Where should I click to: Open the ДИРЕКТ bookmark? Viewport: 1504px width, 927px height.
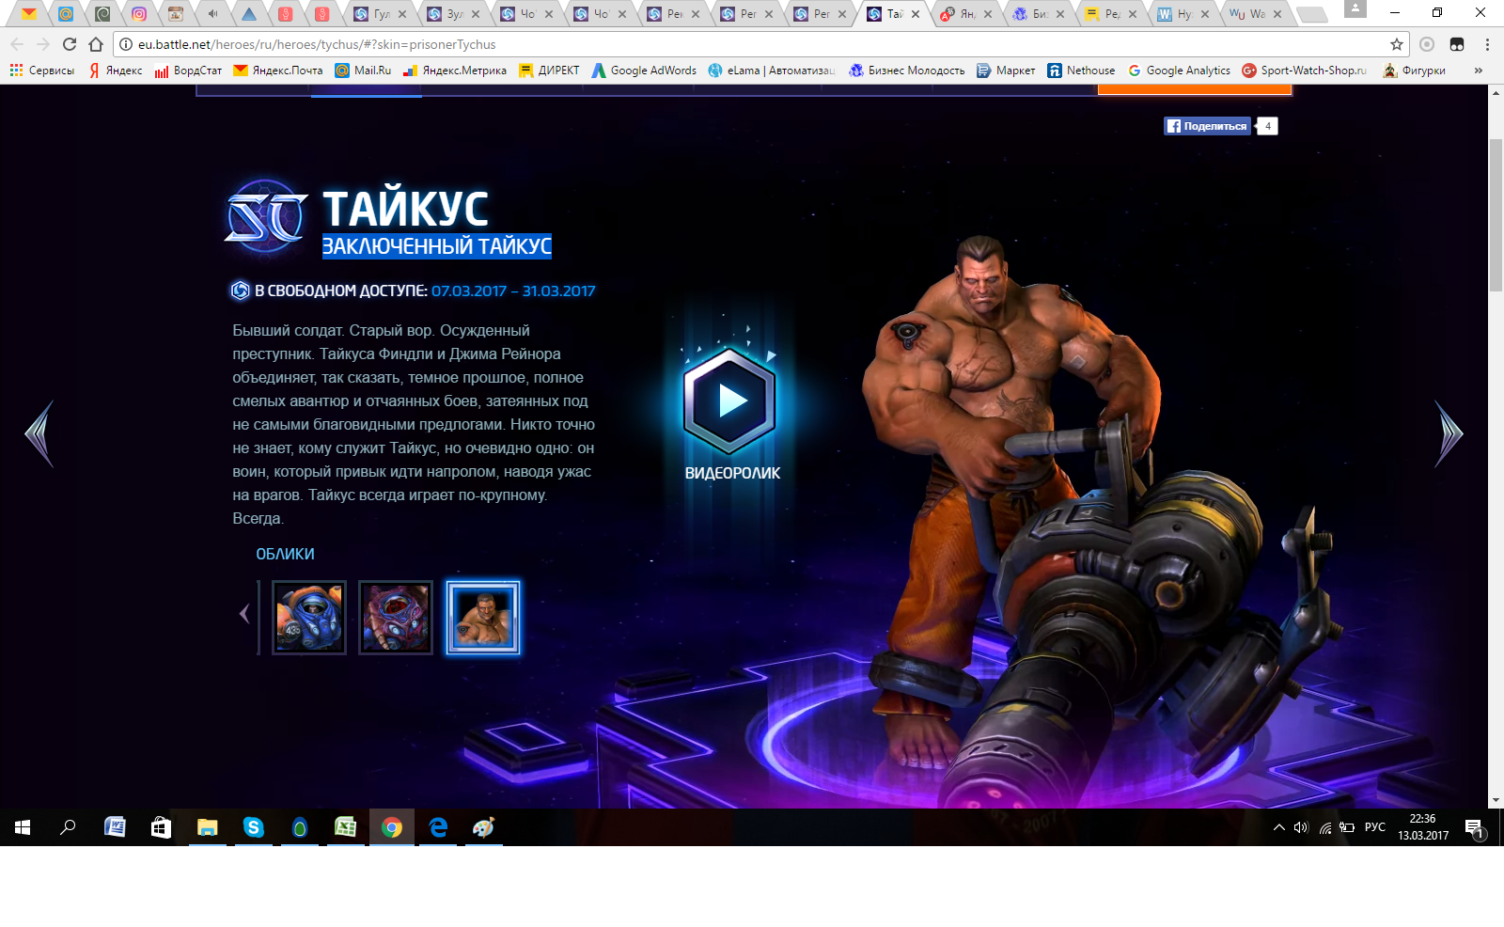[549, 71]
